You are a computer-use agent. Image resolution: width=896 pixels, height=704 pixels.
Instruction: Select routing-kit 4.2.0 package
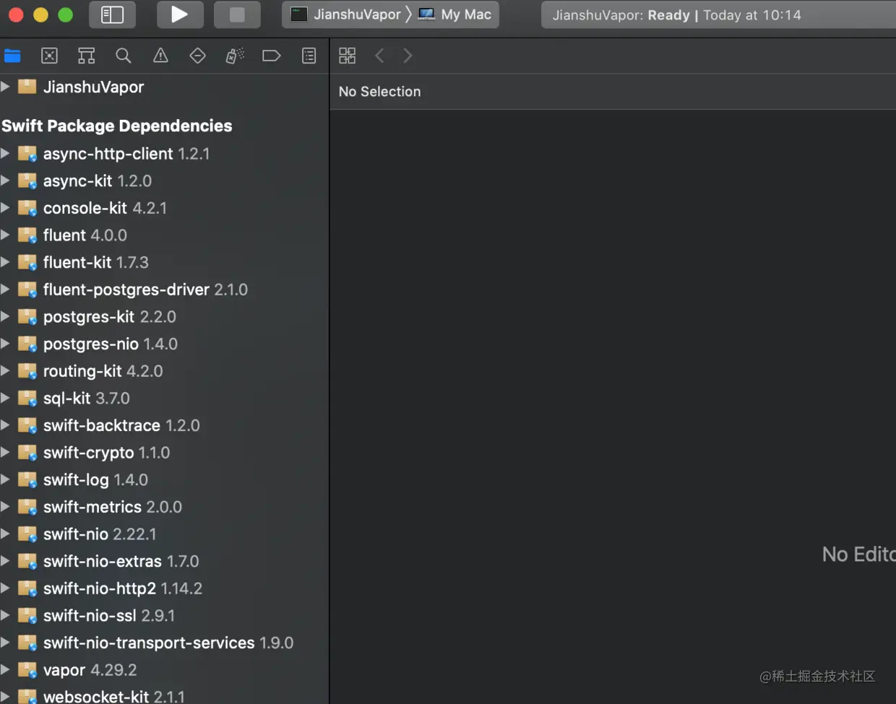[x=165, y=371]
